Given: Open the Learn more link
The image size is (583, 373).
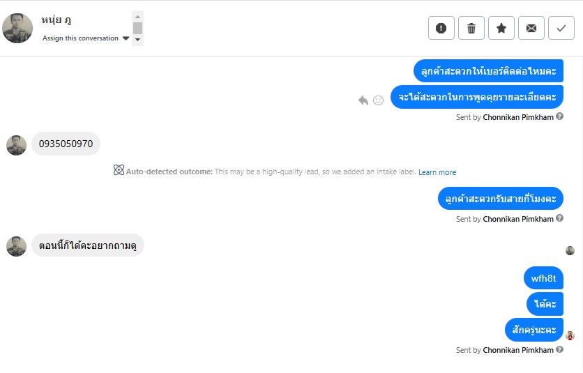Looking at the screenshot, I should [437, 172].
